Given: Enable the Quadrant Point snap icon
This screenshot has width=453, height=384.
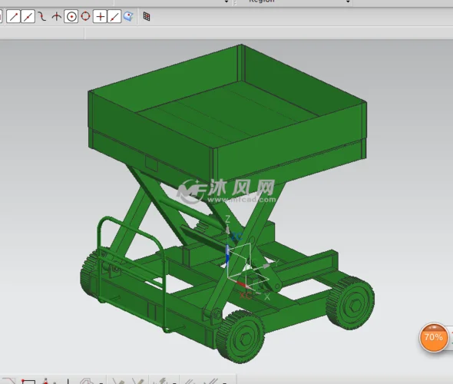Looking at the screenshot, I should pyautogui.click(x=85, y=16).
